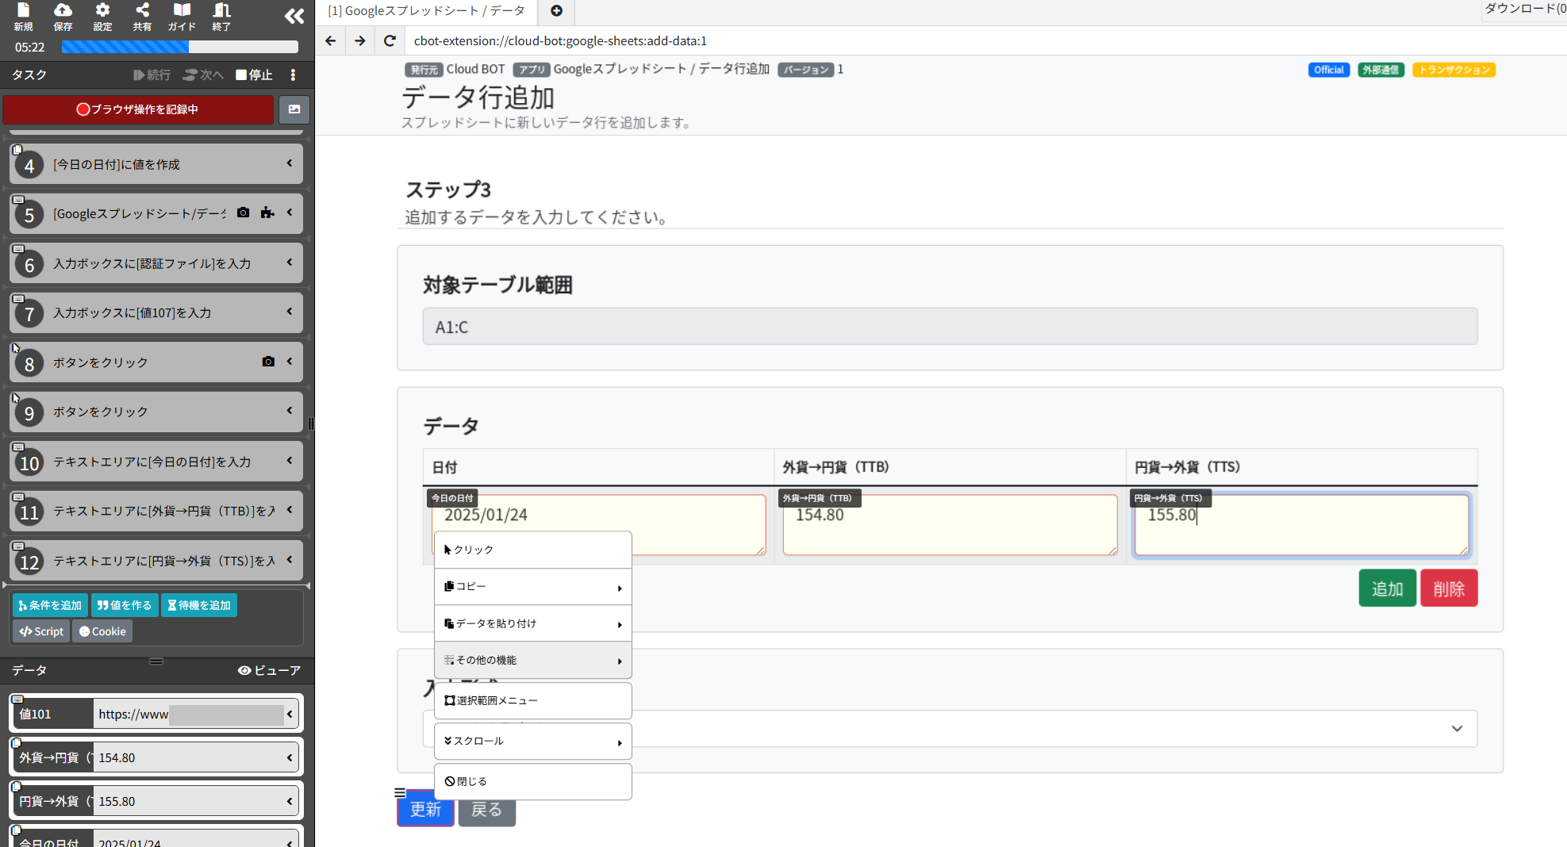Collapse the sidebar with double chevron
Image resolution: width=1567 pixels, height=847 pixels.
coord(294,16)
